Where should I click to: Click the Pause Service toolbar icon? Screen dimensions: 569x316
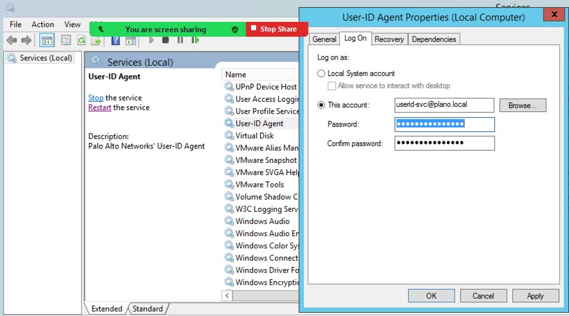(x=180, y=40)
